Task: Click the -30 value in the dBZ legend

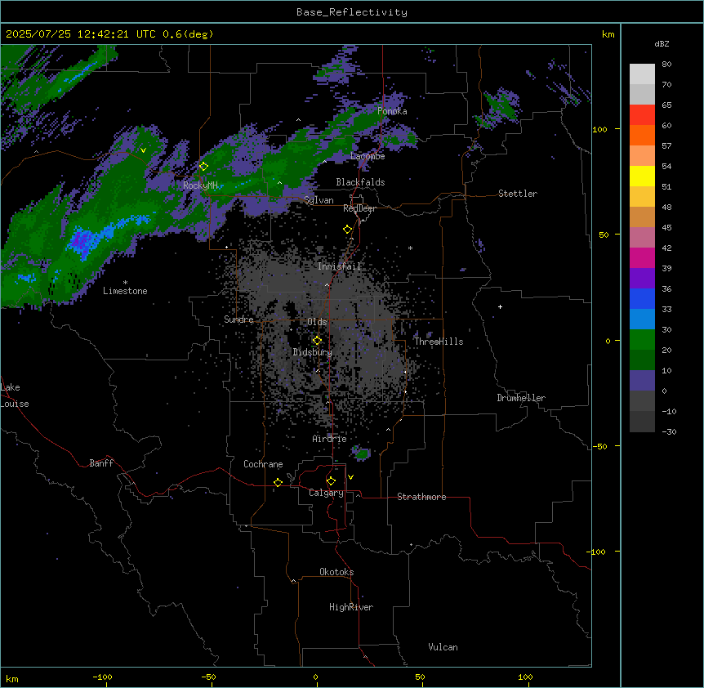Action: coord(669,431)
